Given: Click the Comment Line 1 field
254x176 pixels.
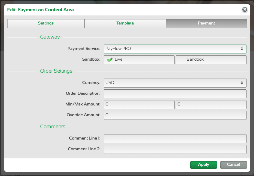Looking at the screenshot, I should click(175, 139).
